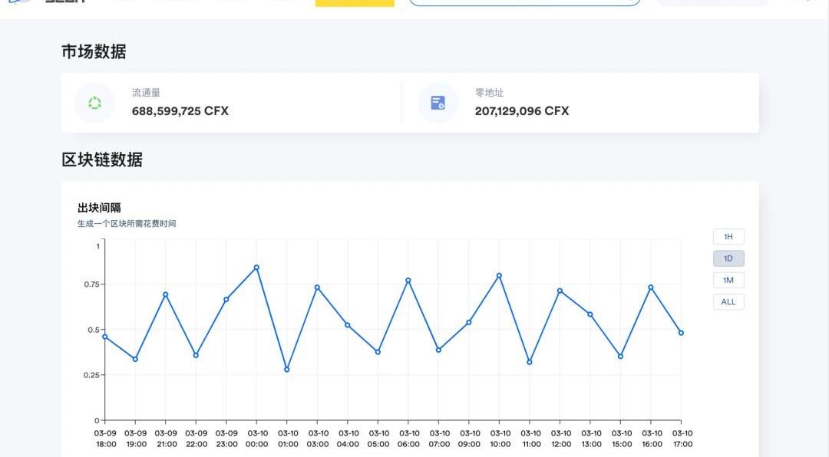Image resolution: width=829 pixels, height=457 pixels.
Task: Select the 1D chart range
Action: click(728, 258)
